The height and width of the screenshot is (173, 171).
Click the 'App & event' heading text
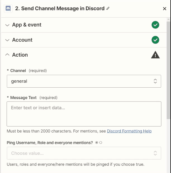27,25
